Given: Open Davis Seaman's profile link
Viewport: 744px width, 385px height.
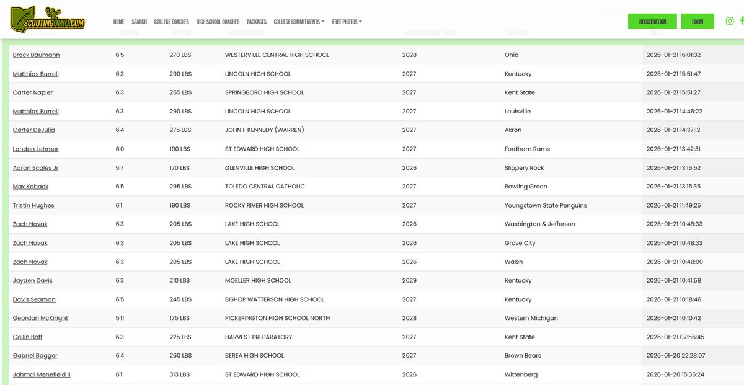Looking at the screenshot, I should 34,299.
